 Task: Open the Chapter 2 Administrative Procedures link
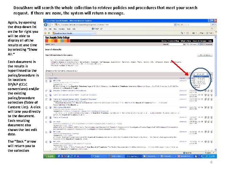70,91
